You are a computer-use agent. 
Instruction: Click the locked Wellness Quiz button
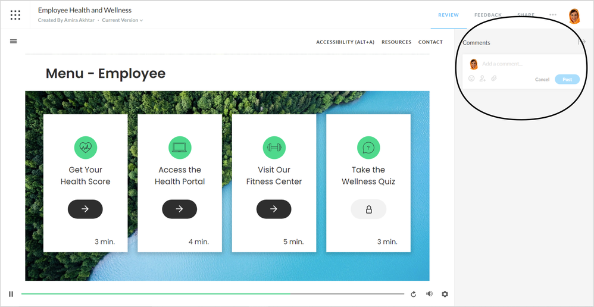tap(368, 209)
